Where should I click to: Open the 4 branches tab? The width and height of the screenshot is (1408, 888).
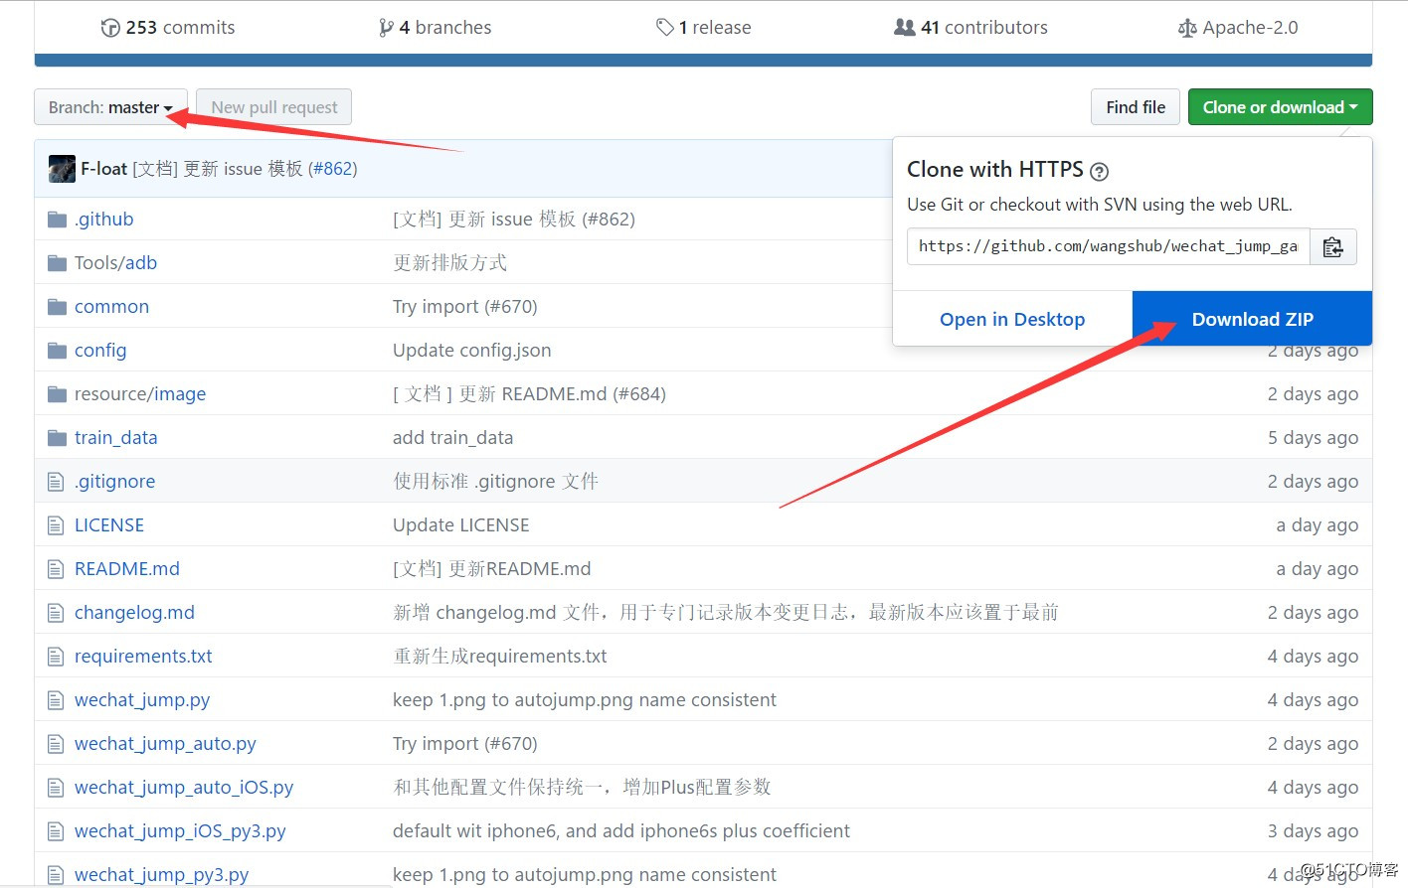(436, 28)
